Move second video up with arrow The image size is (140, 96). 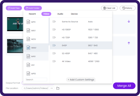coord(129,43)
